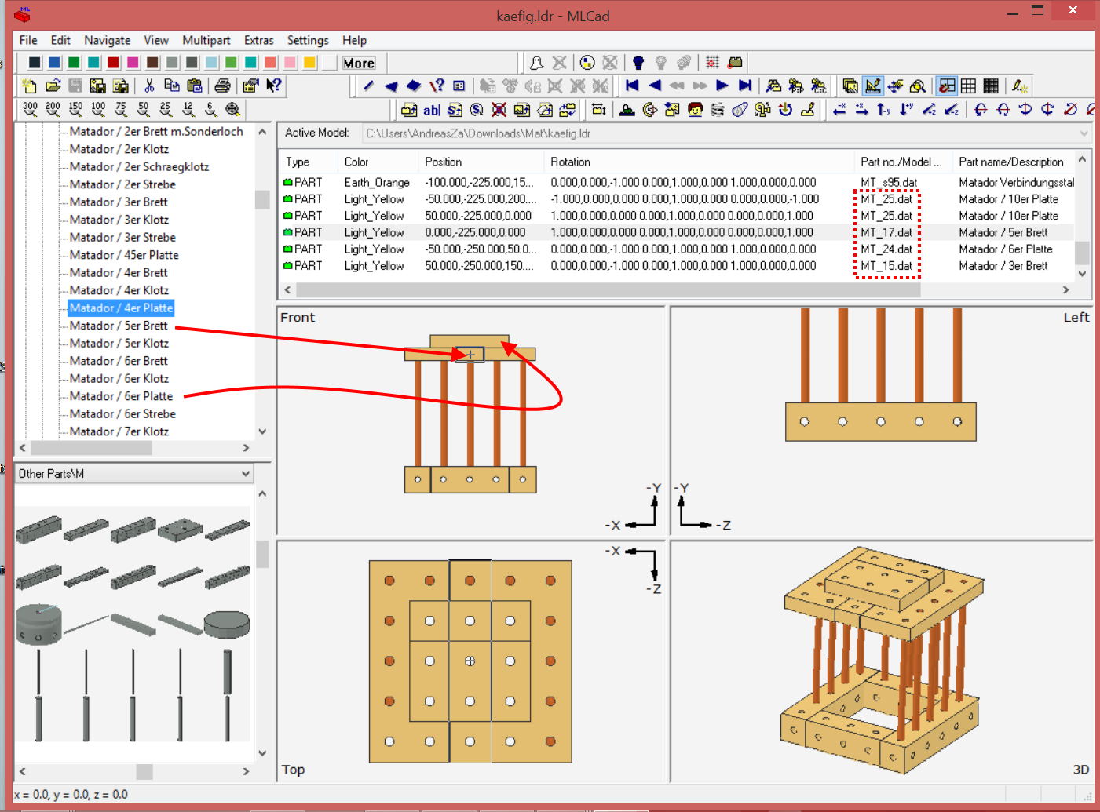Viewport: 1100px width, 812px height.
Task: Open the Extras menu
Action: pyautogui.click(x=259, y=40)
